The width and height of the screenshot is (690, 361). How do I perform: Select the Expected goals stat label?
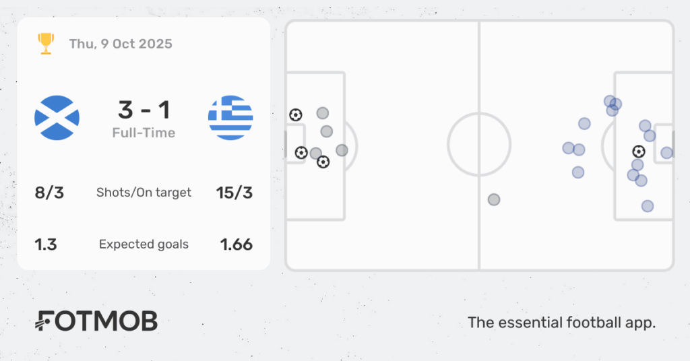tap(144, 244)
